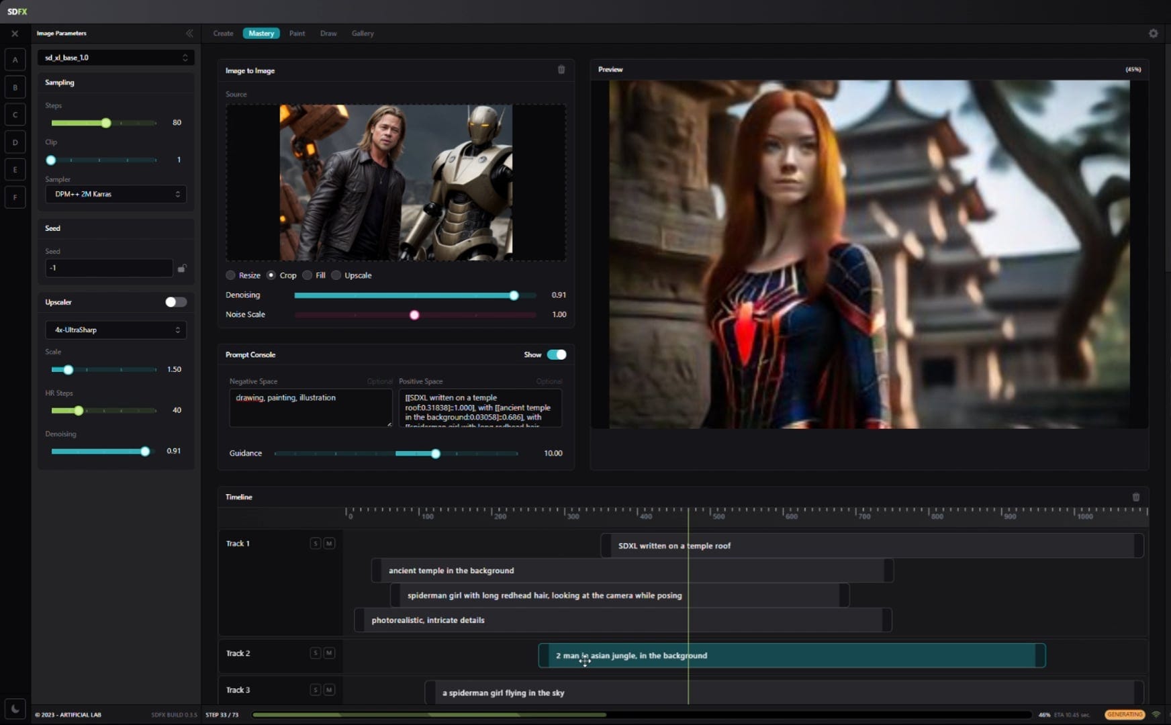Viewport: 1171px width, 725px height.
Task: Select preset slot B in left rail
Action: [x=15, y=87]
